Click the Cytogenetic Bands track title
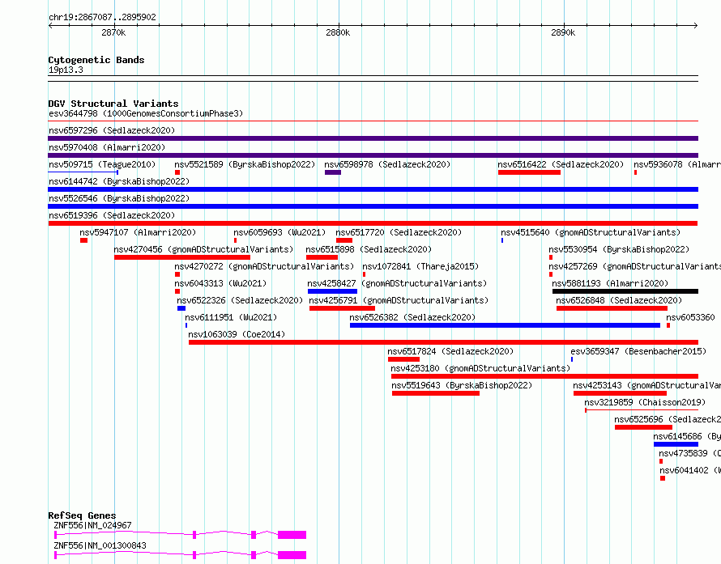This screenshot has width=721, height=564. point(96,60)
